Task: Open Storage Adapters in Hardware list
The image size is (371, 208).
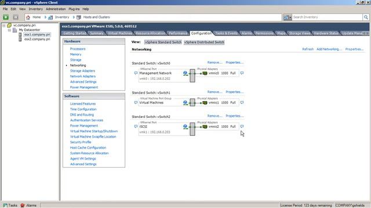Action: tap(82, 70)
